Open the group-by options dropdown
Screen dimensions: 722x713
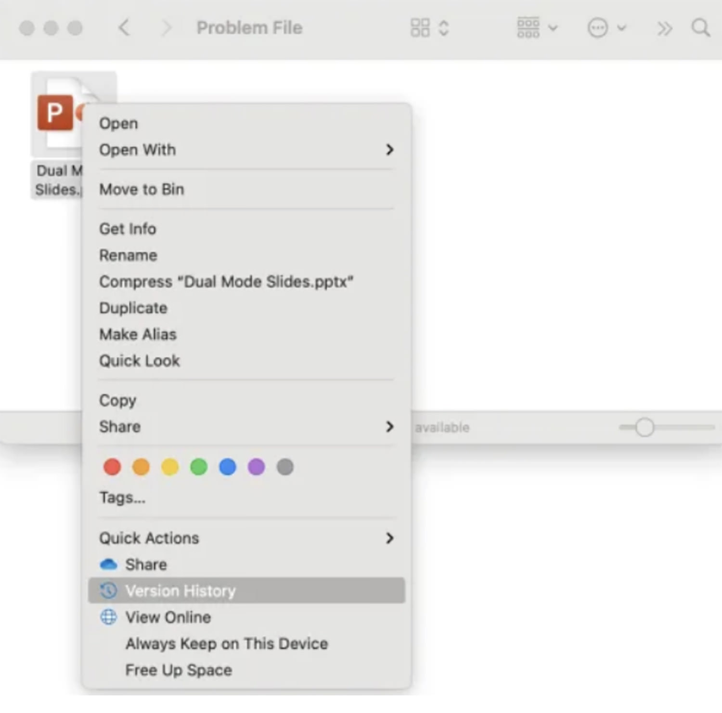[x=537, y=27]
